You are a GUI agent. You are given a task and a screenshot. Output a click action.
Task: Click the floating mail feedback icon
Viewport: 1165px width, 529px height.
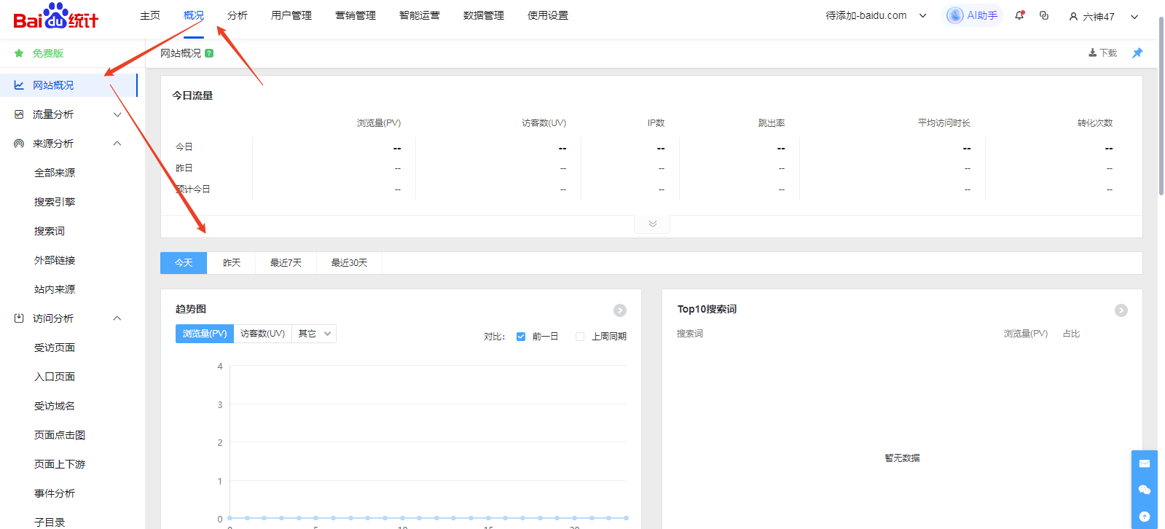[1145, 463]
